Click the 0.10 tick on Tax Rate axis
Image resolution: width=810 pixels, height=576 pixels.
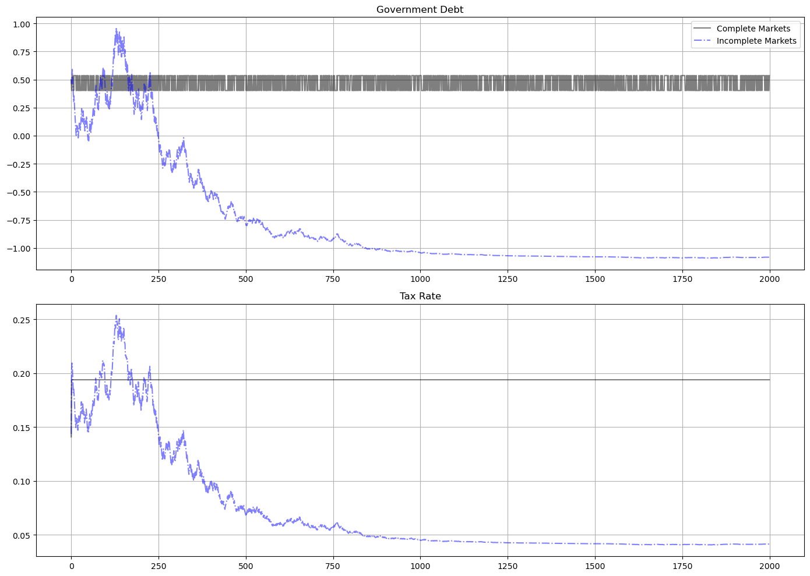tap(20, 481)
